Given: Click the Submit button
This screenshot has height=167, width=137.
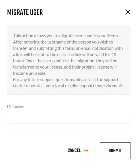Looking at the screenshot, I should 115,151.
